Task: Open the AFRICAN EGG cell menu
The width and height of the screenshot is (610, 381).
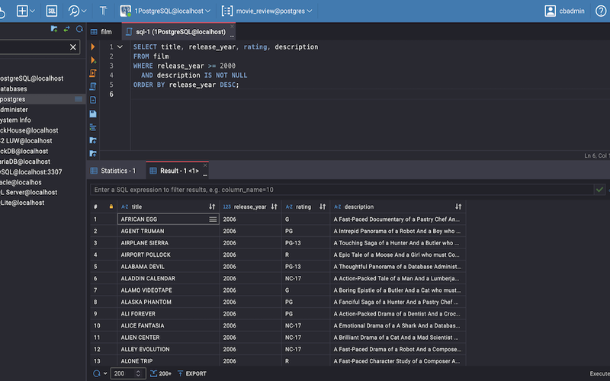Action: pyautogui.click(x=213, y=219)
